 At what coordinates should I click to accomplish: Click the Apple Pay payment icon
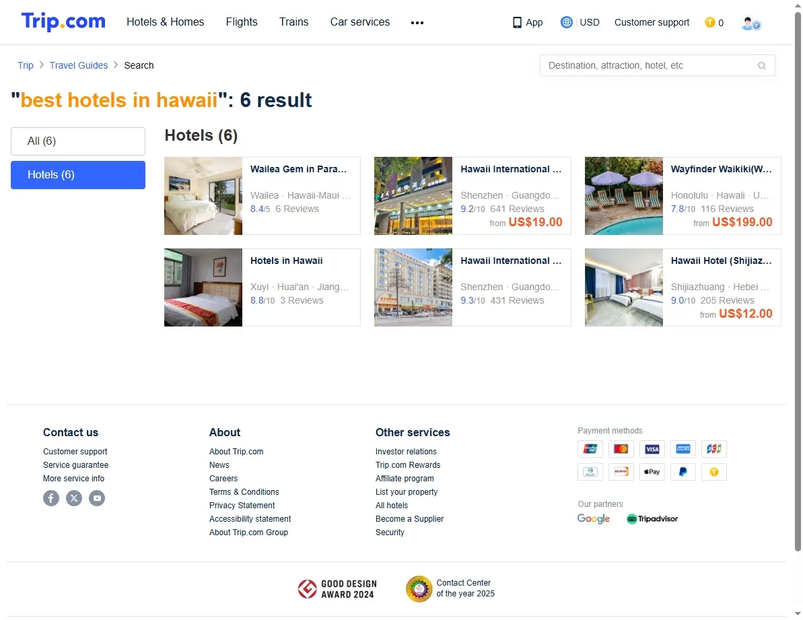[652, 471]
